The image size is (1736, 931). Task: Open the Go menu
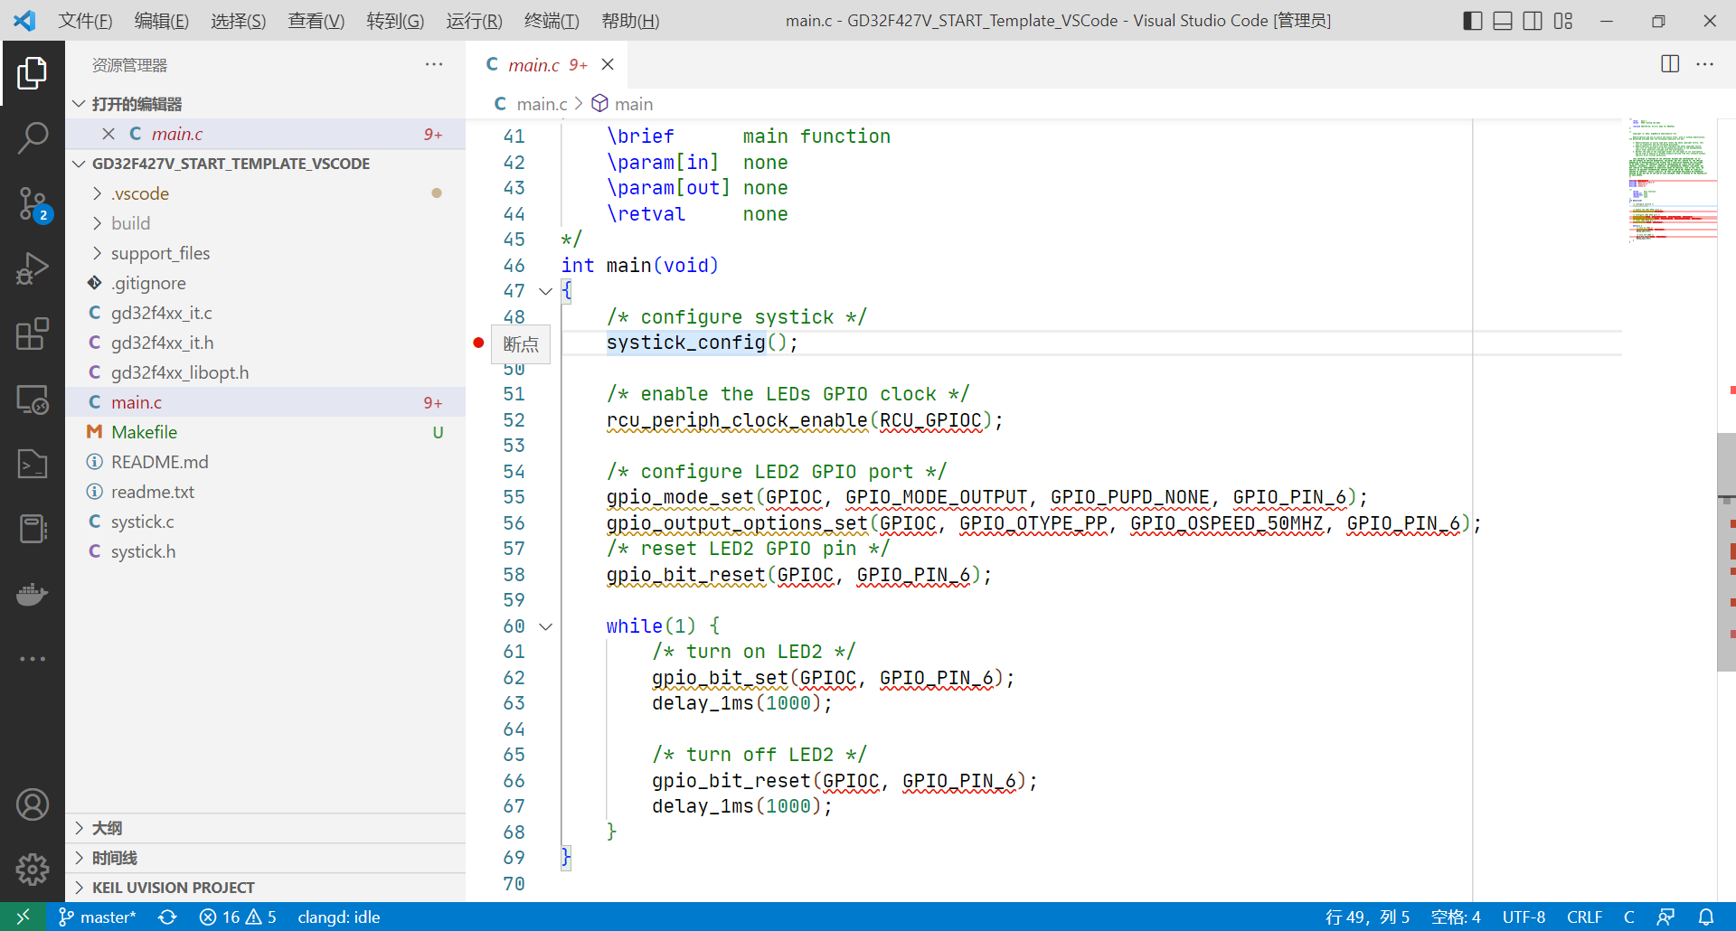pos(395,21)
